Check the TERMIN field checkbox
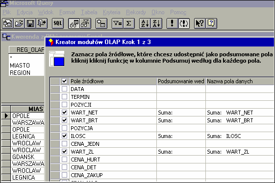Image resolution: width=275 pixels, height=183 pixels. click(64, 97)
